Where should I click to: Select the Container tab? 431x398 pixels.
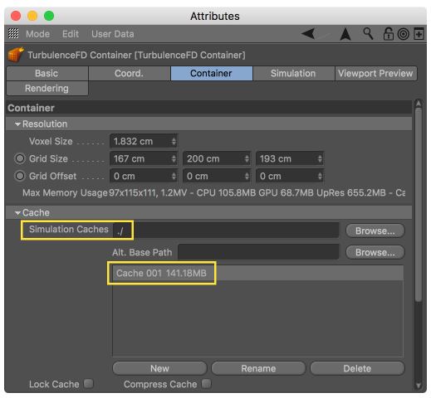[212, 73]
